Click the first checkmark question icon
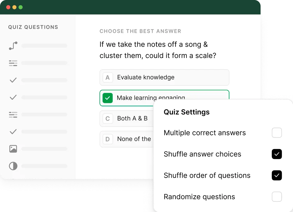Viewport: 293px width, 212px height. coord(13,80)
